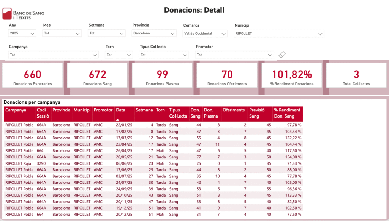Expand the Torn filter dropdown
The image size is (389, 221).
(x=119, y=55)
